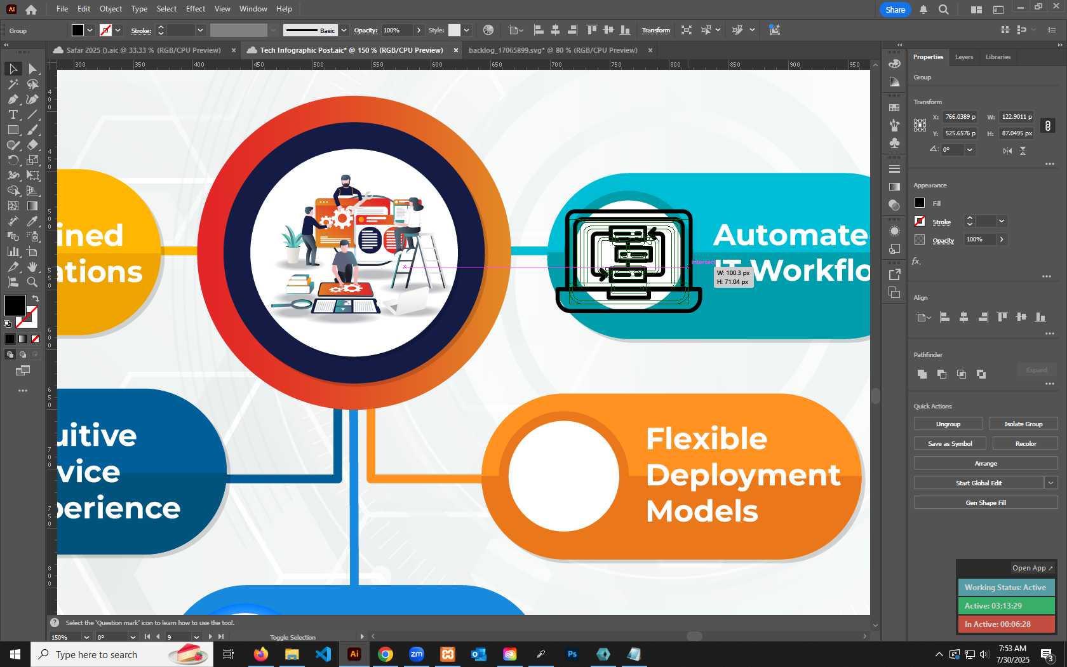Open the Color panel palette icon
The height and width of the screenshot is (667, 1067).
(894, 64)
